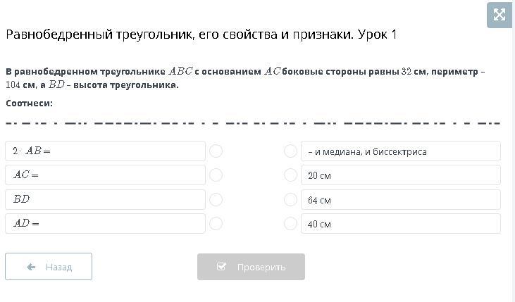Select the connector circle next to BD
The height and width of the screenshot is (302, 515).
point(216,199)
